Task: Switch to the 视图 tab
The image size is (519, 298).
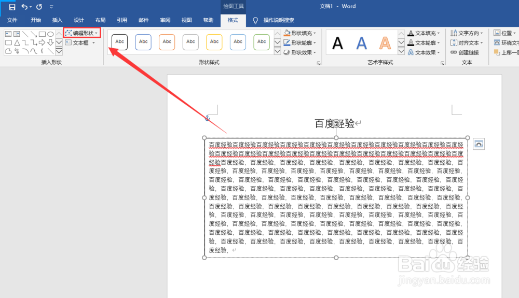Action: tap(187, 20)
